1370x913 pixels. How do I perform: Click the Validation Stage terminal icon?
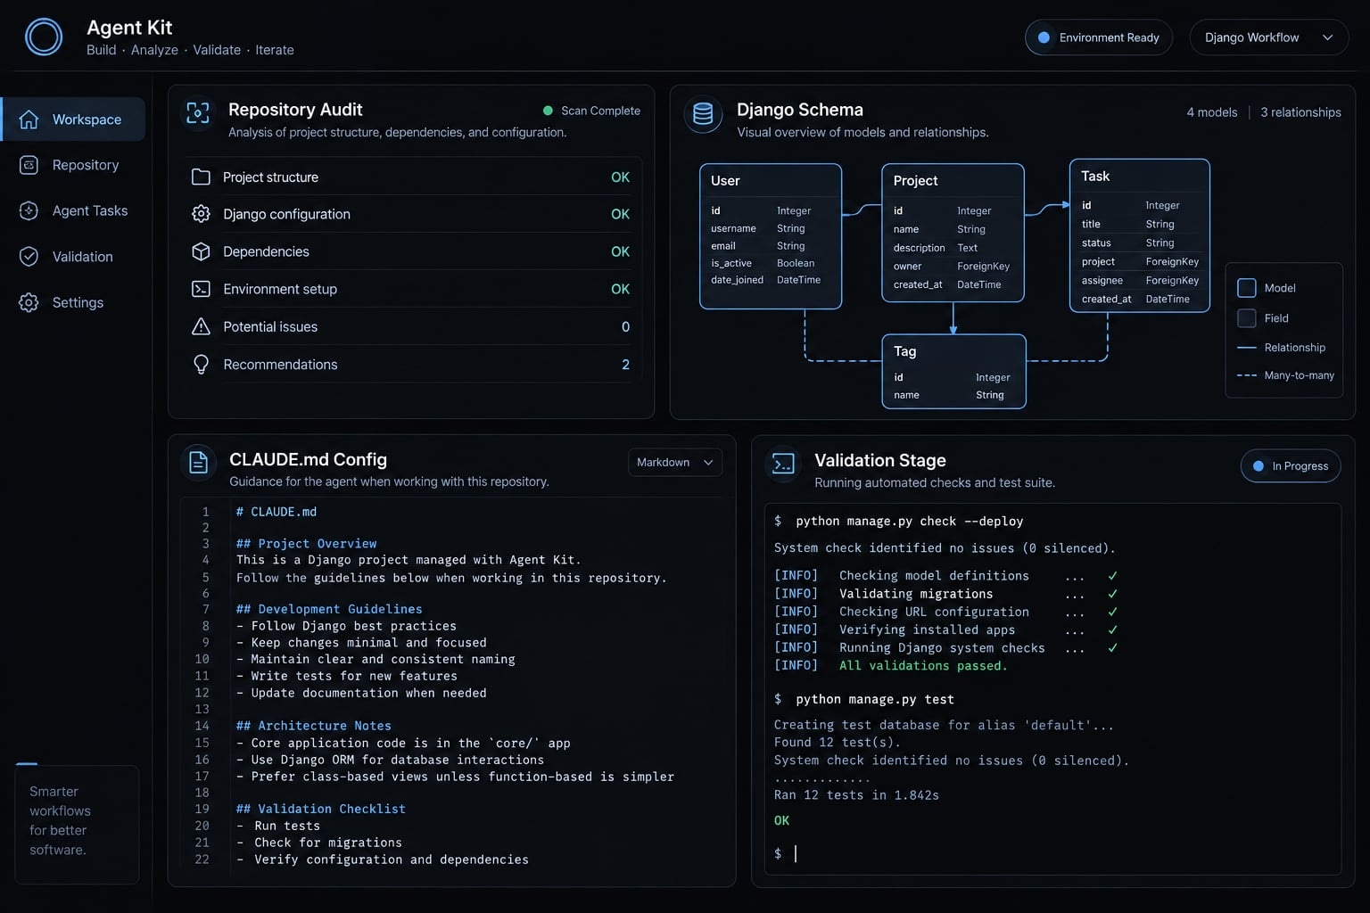click(x=783, y=464)
